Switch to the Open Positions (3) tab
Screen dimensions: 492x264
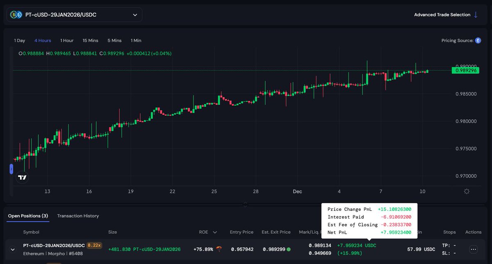(x=28, y=216)
